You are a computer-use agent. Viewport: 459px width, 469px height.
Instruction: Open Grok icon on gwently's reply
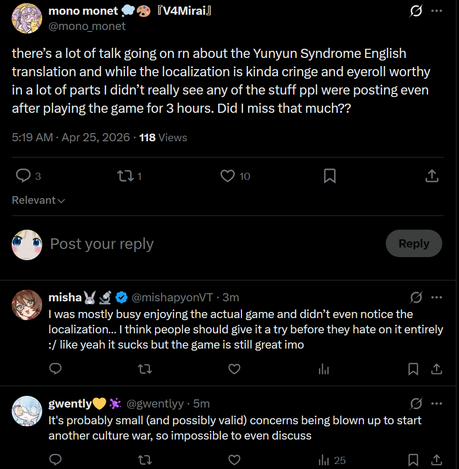tap(416, 403)
